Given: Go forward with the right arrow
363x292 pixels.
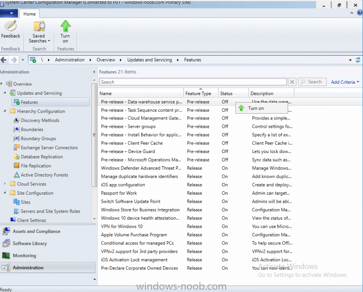Looking at the screenshot, I should click(x=14, y=60).
